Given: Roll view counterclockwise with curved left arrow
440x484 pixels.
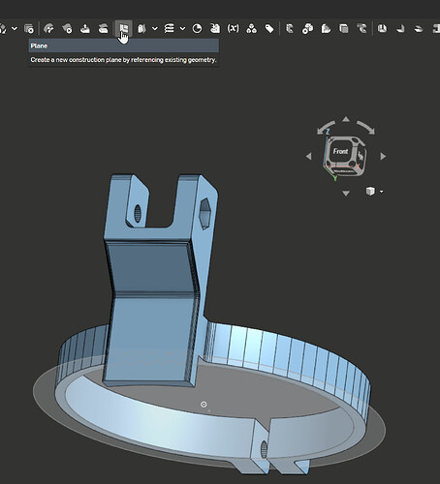Looking at the screenshot, I should 326,127.
